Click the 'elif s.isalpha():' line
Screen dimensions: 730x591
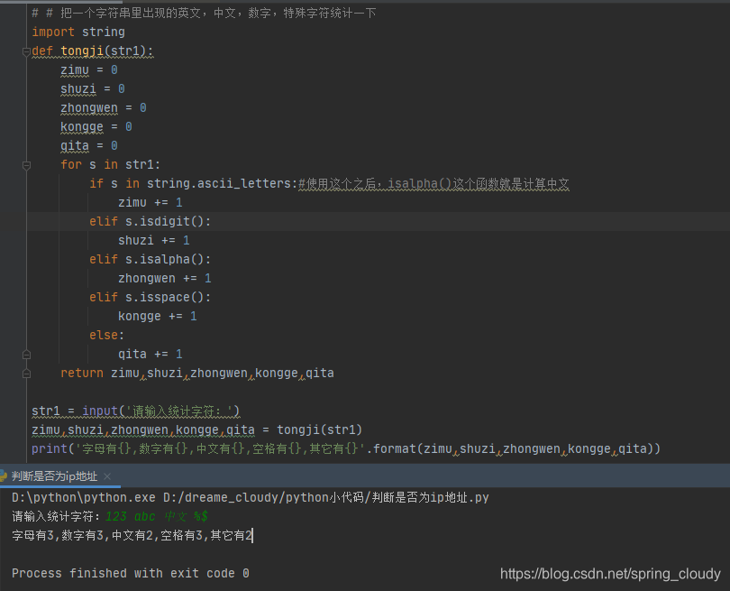(x=150, y=260)
